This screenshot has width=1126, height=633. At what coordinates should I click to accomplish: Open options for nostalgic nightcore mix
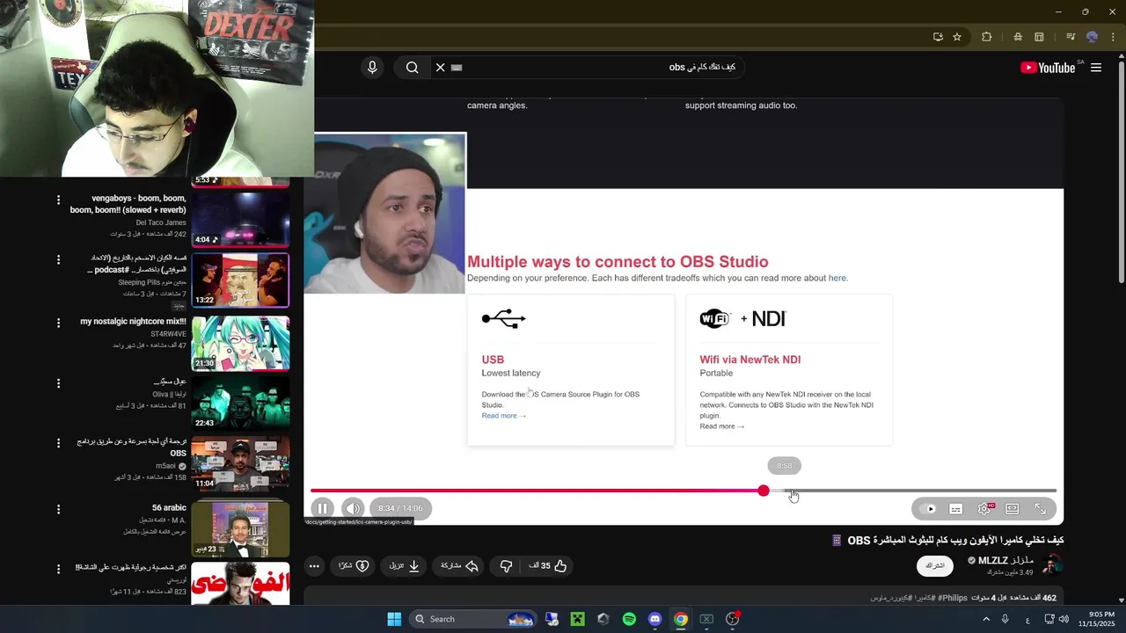coord(58,323)
